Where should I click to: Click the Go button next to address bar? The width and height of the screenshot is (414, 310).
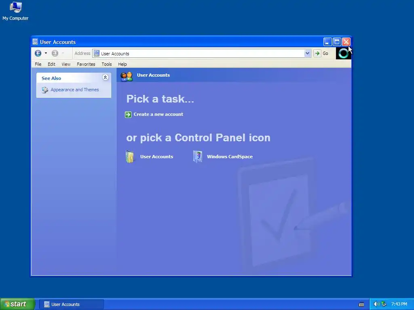pos(321,54)
